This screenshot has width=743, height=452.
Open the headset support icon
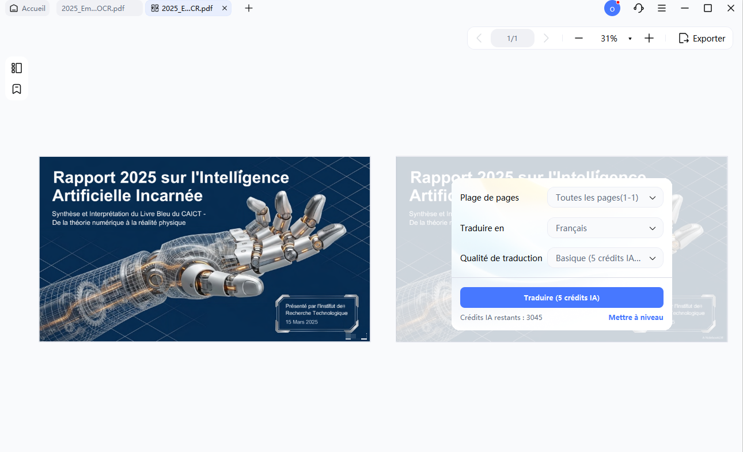[638, 8]
